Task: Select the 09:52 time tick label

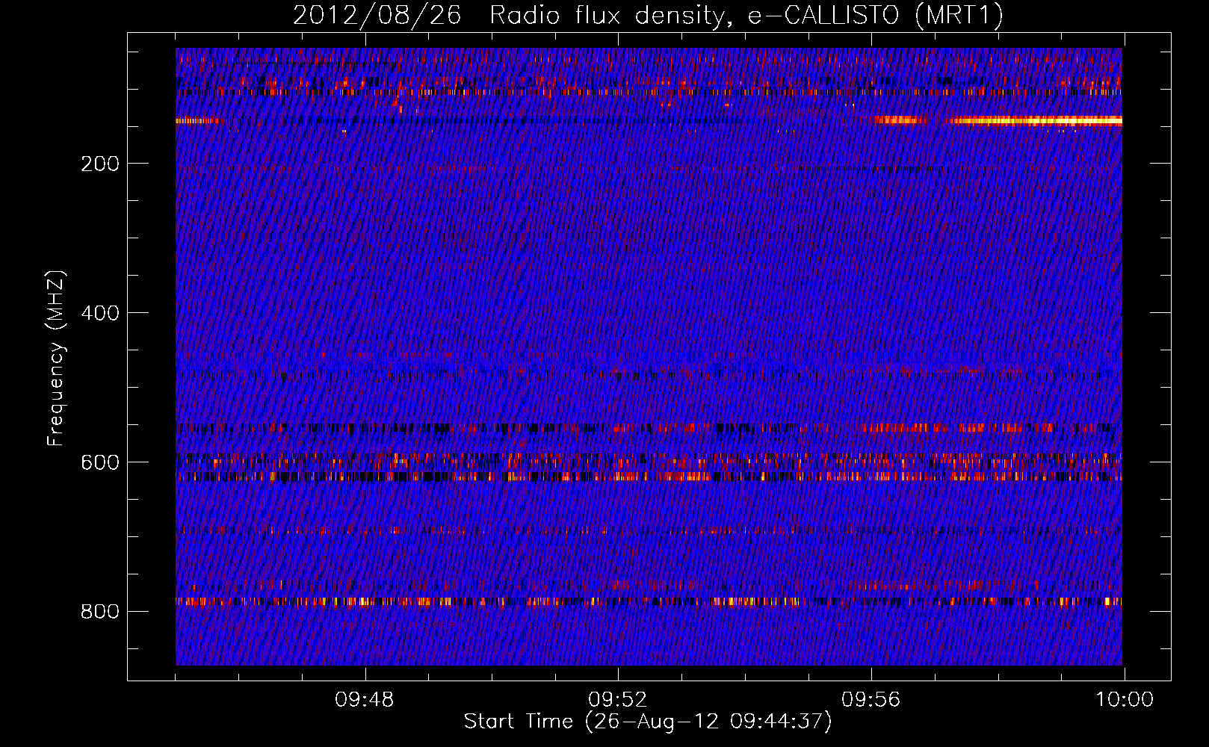Action: click(618, 700)
